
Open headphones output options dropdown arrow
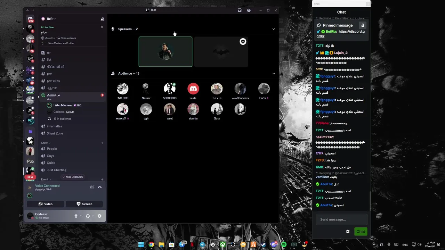93,216
